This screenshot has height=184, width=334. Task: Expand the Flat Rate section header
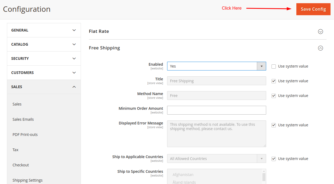point(207,31)
